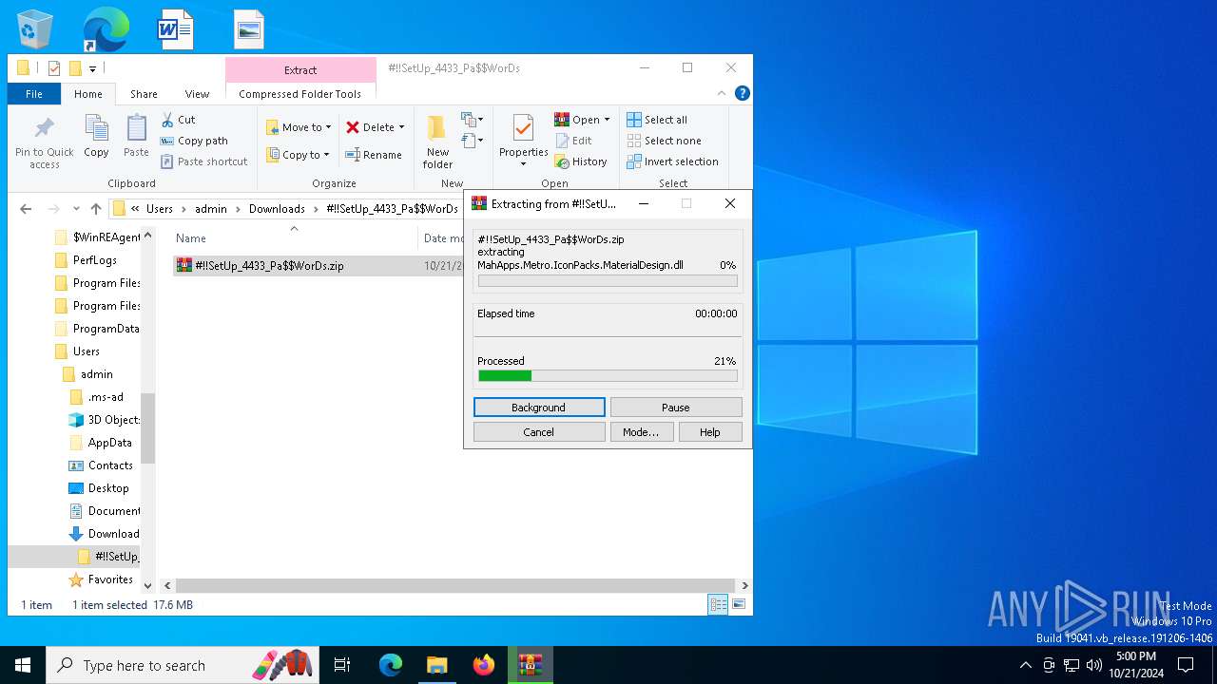This screenshot has height=684, width=1217.
Task: Click the Copy ribbon icon
Action: 96,137
